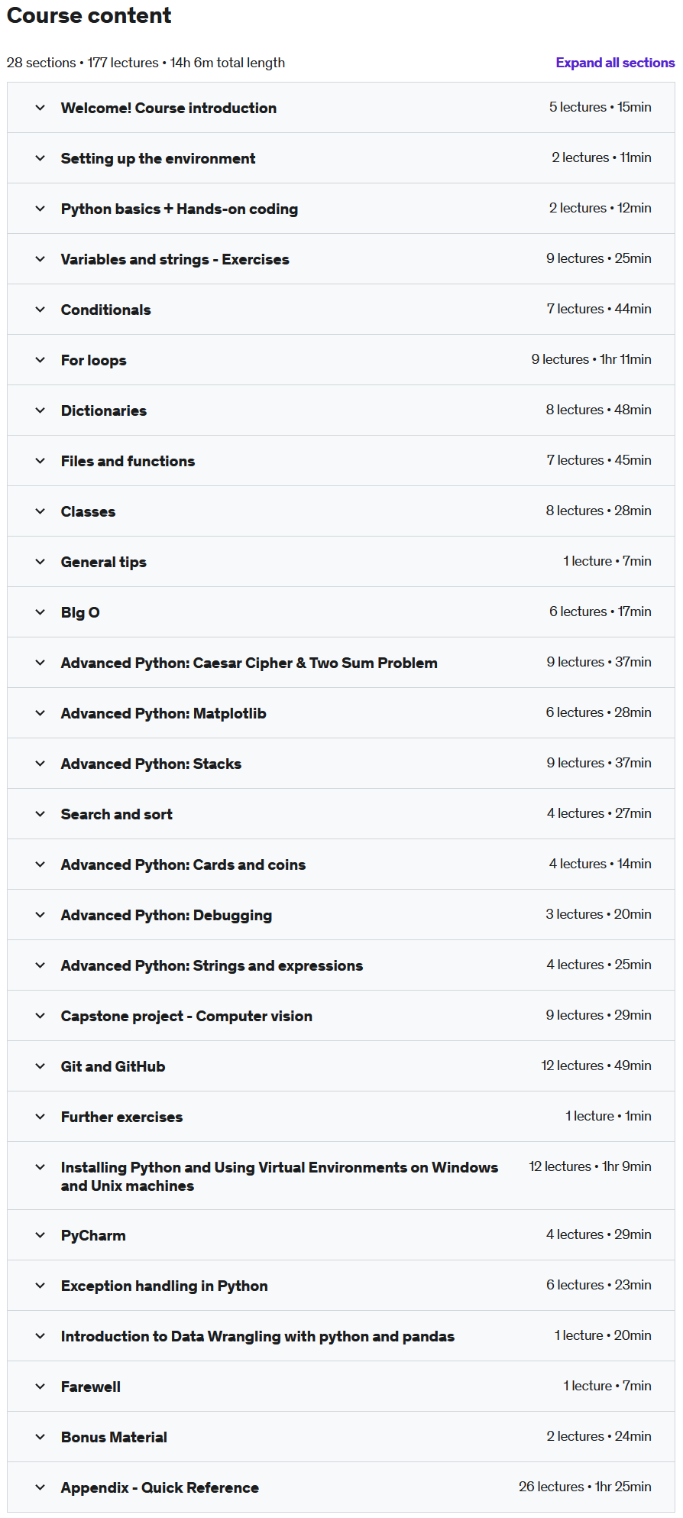Open Exception handling in Python section title

(164, 1286)
